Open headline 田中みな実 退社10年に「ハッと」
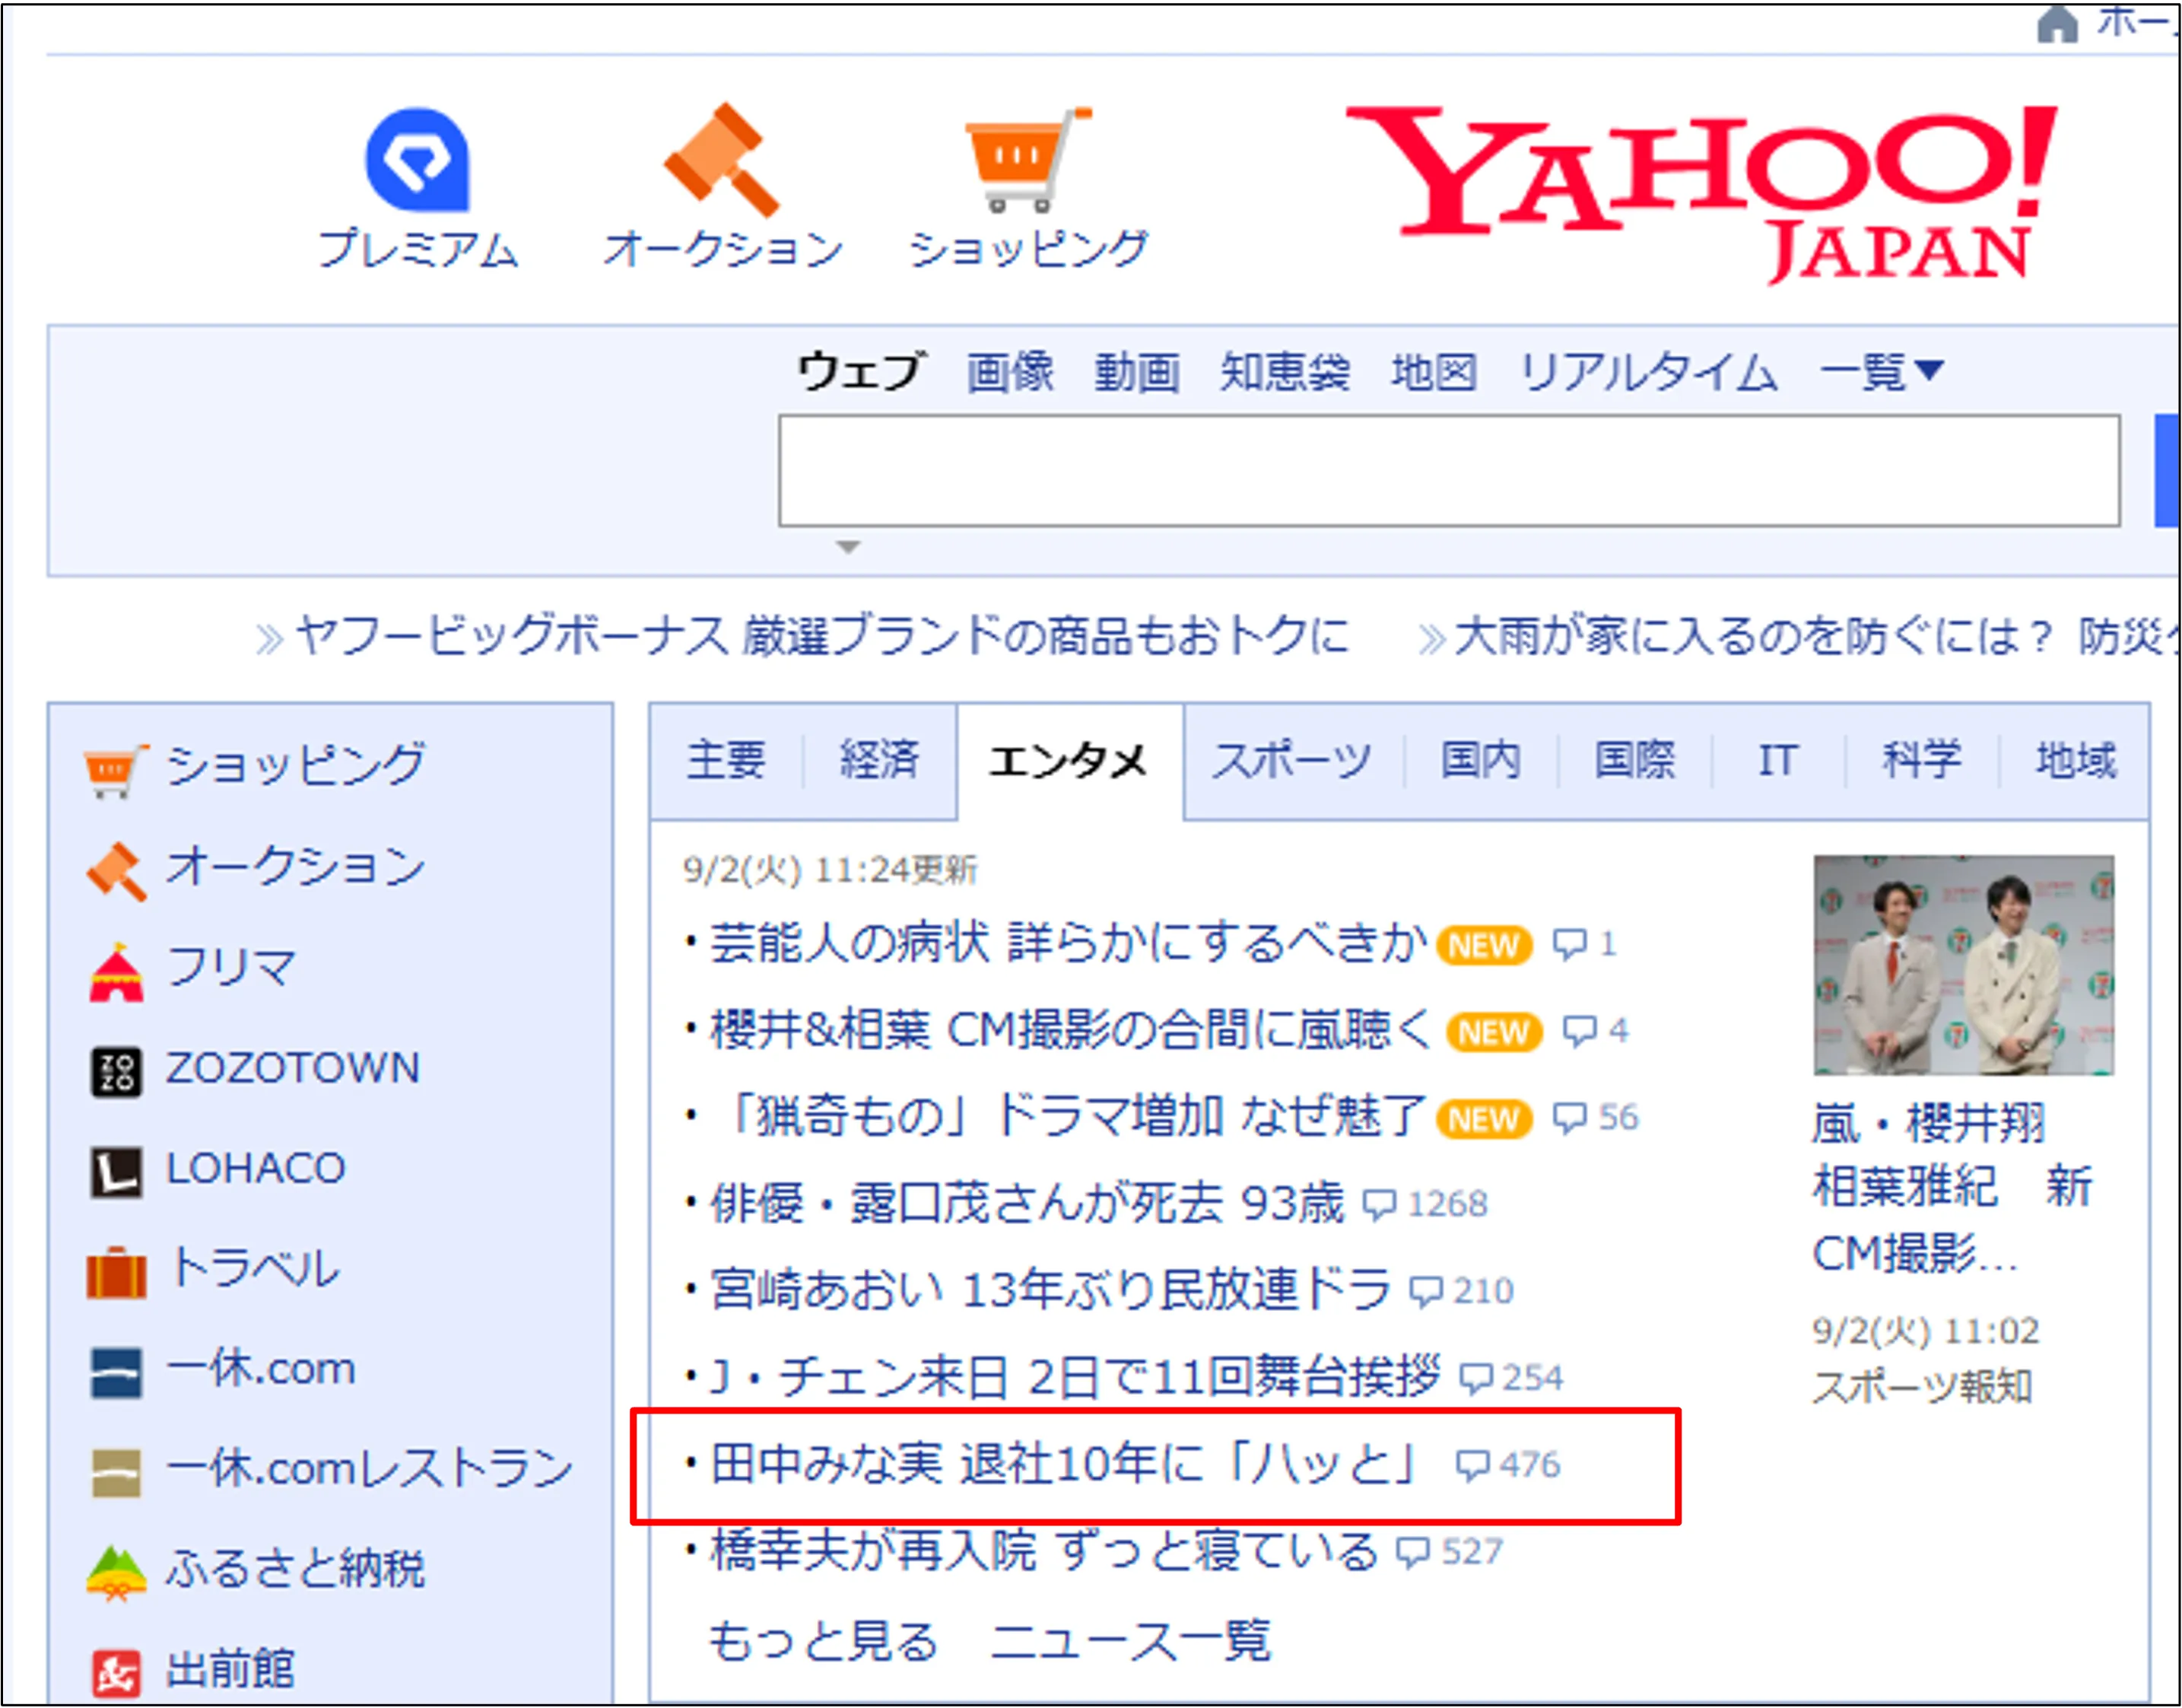The image size is (2182, 1708). point(1066,1465)
